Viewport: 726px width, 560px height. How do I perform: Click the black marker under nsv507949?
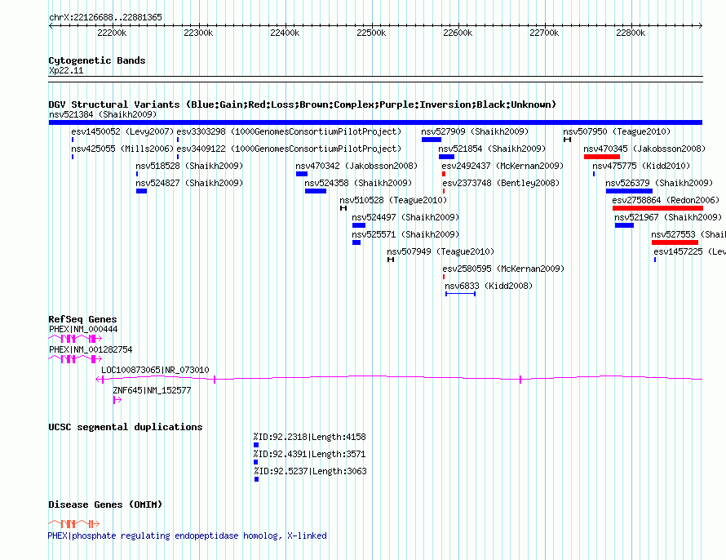(x=391, y=260)
